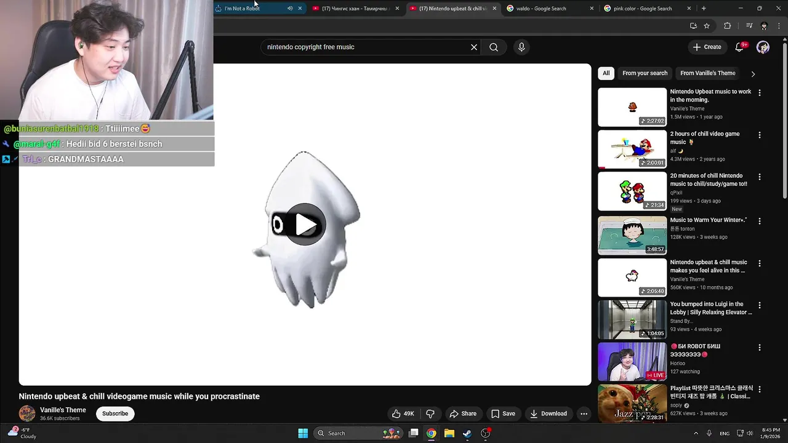Open the Chrome profile avatar

[x=764, y=26]
